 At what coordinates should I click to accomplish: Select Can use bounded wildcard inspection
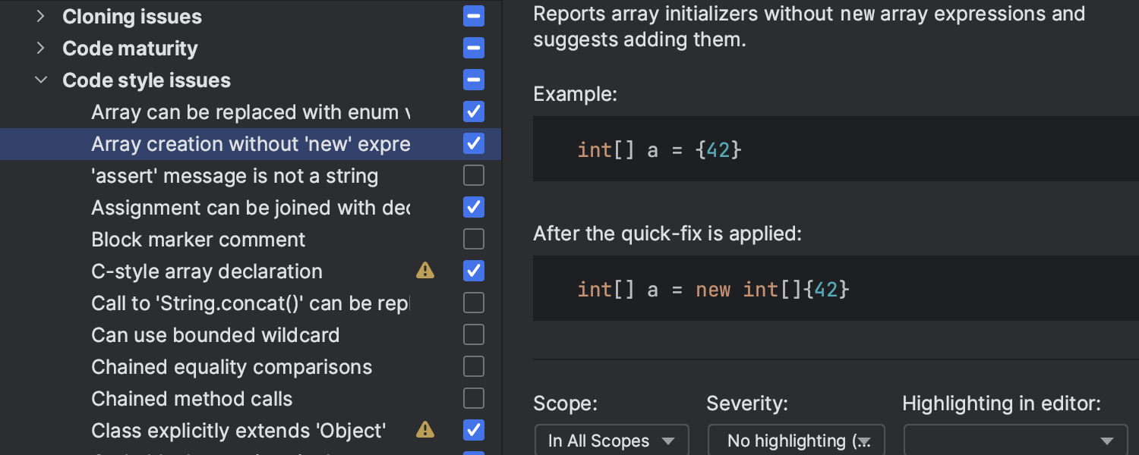(216, 334)
